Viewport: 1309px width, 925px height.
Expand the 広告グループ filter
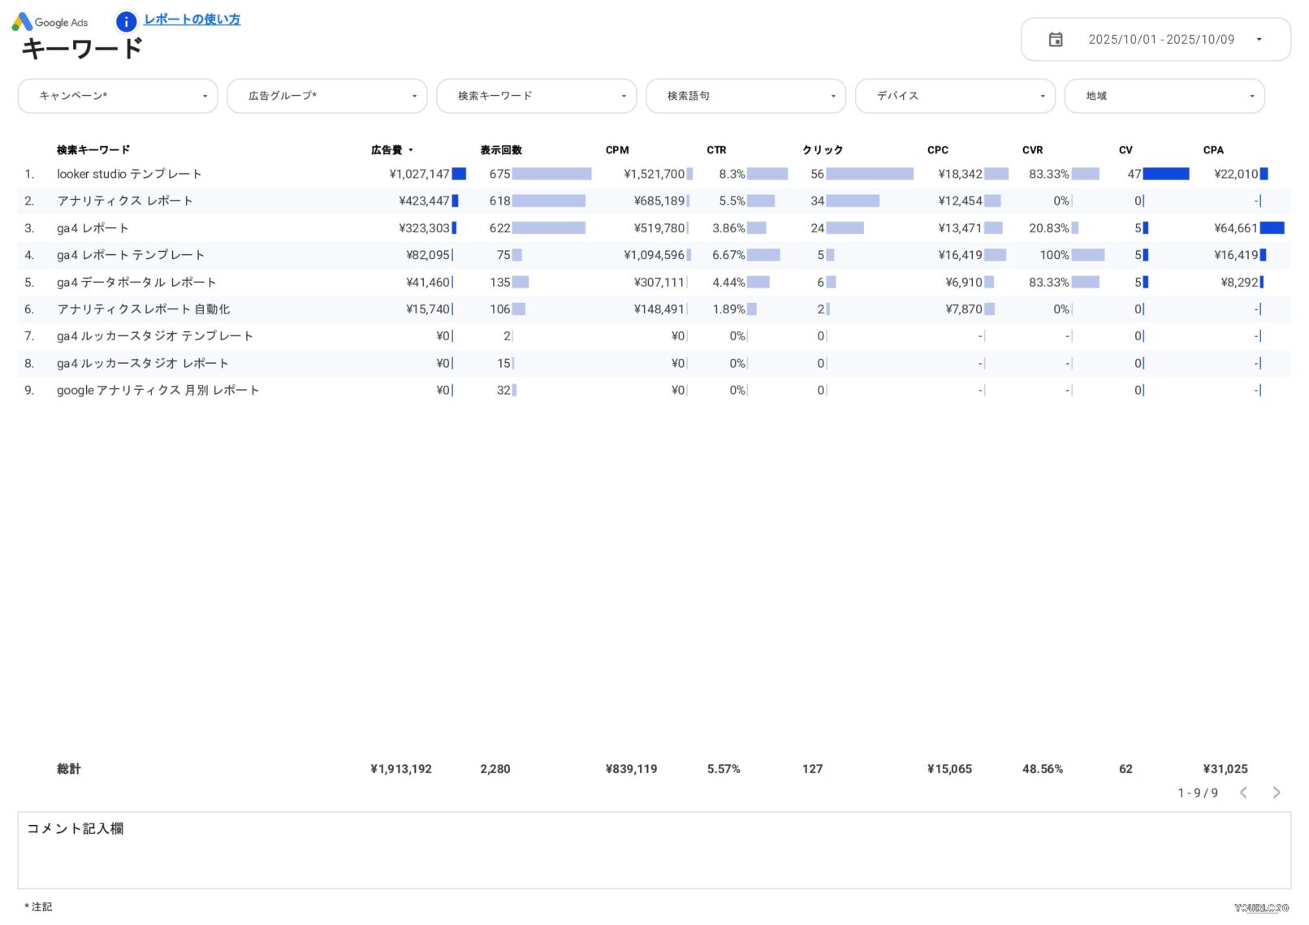tap(326, 95)
